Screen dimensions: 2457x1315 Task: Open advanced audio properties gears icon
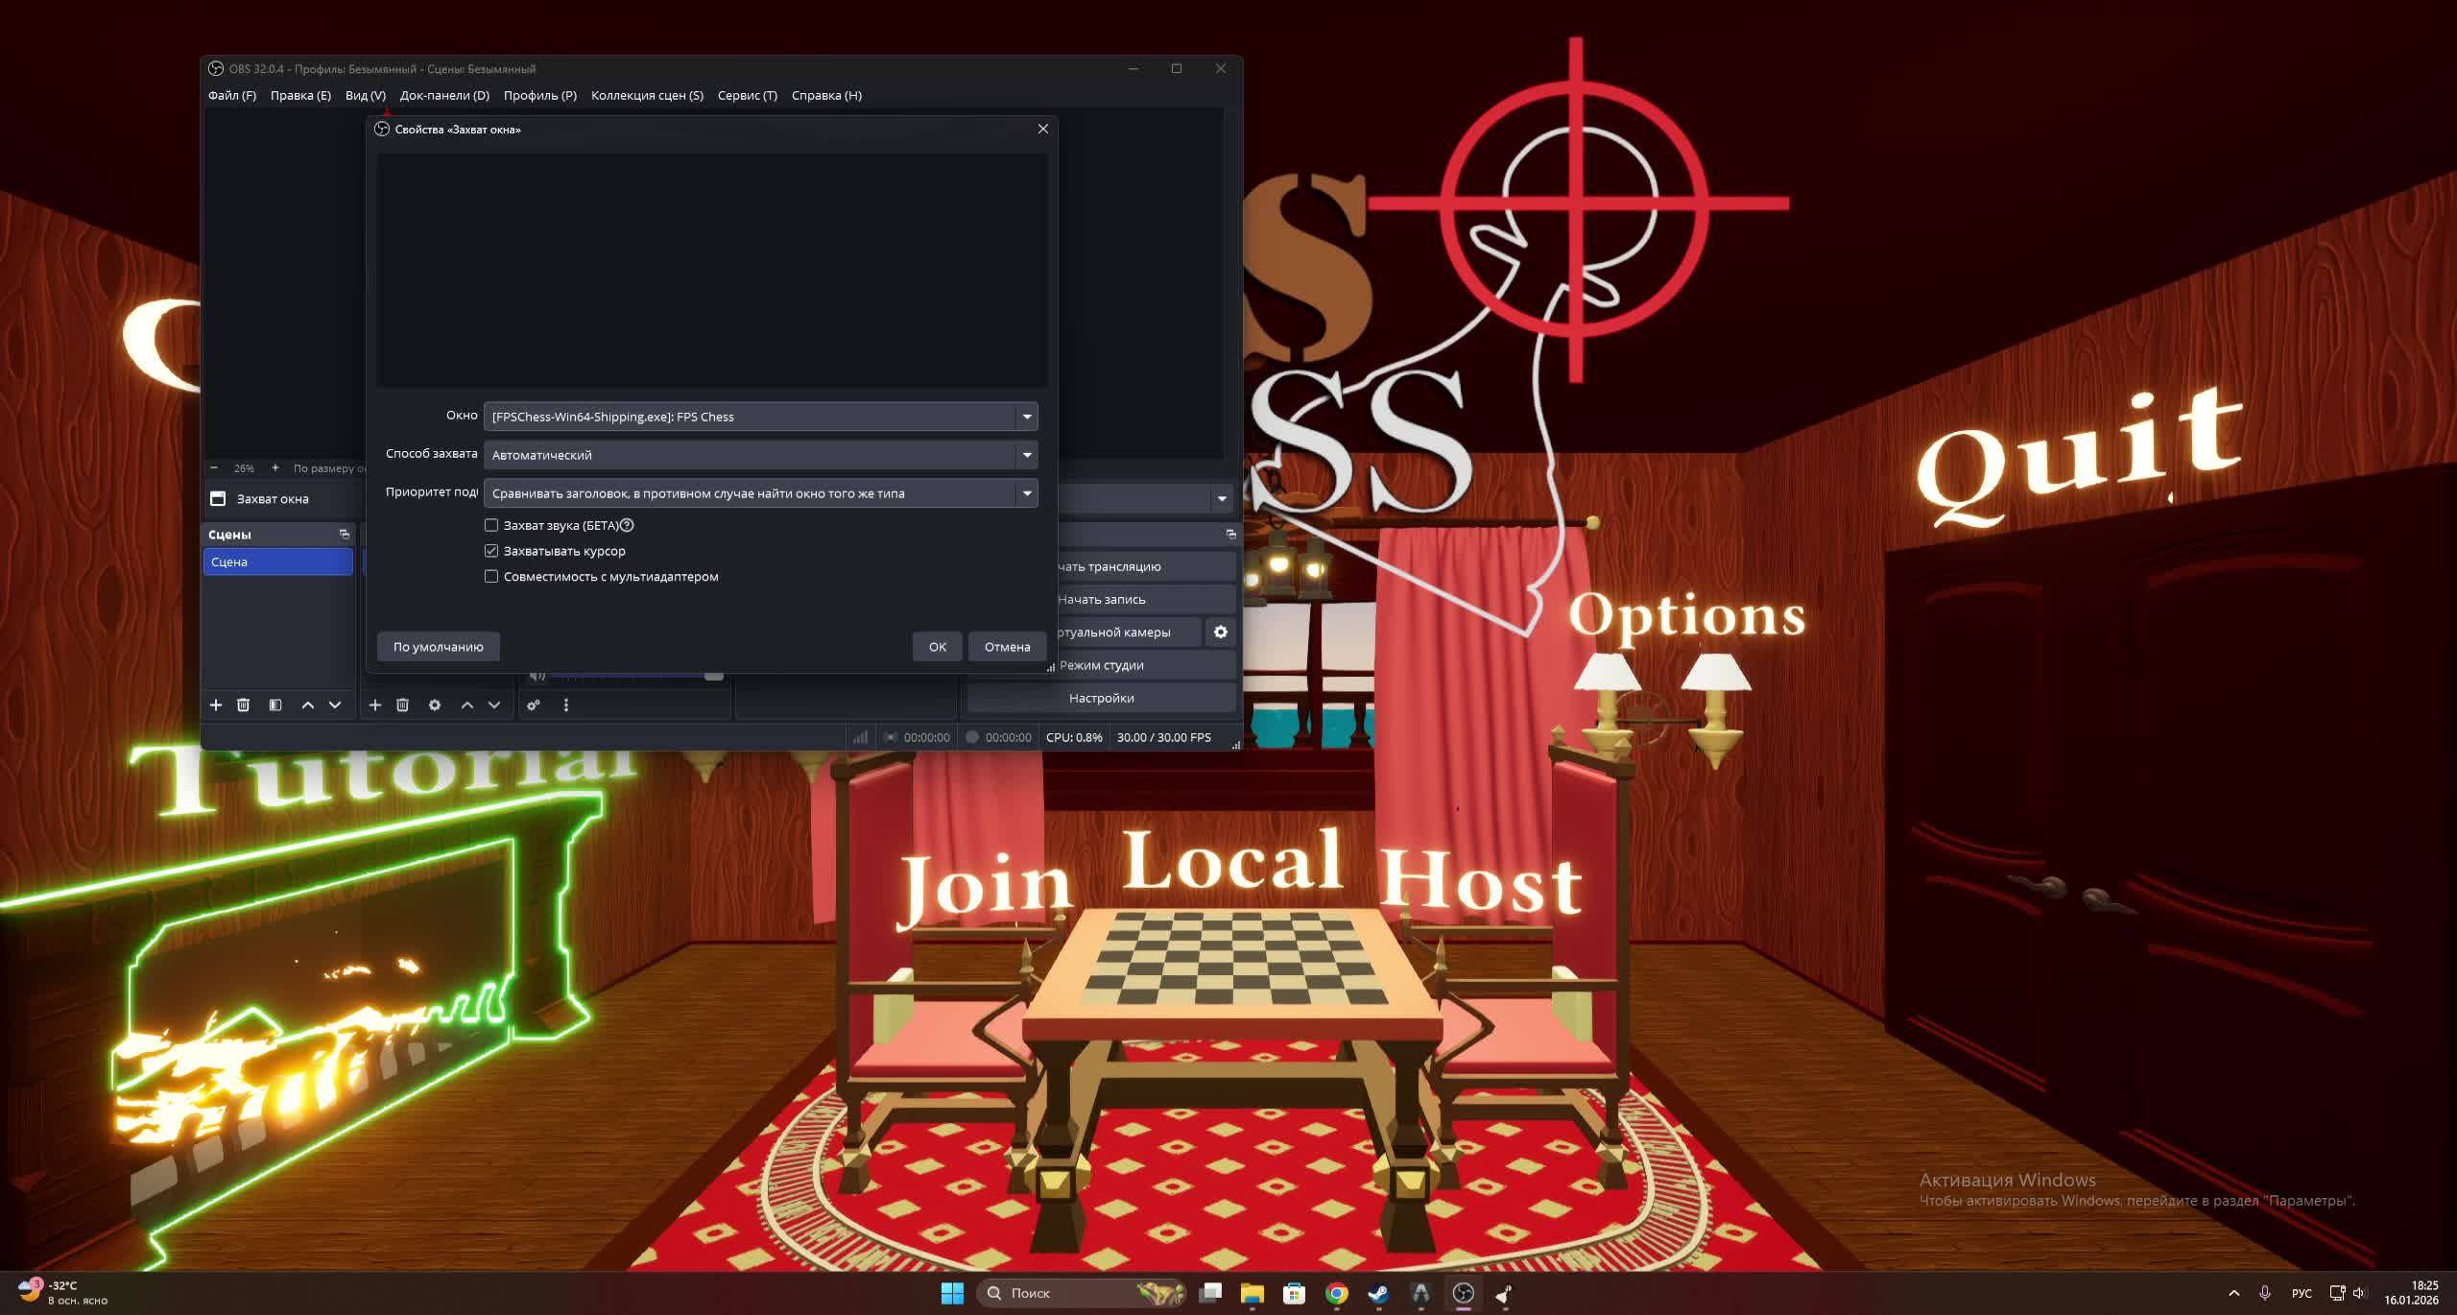[x=534, y=705]
